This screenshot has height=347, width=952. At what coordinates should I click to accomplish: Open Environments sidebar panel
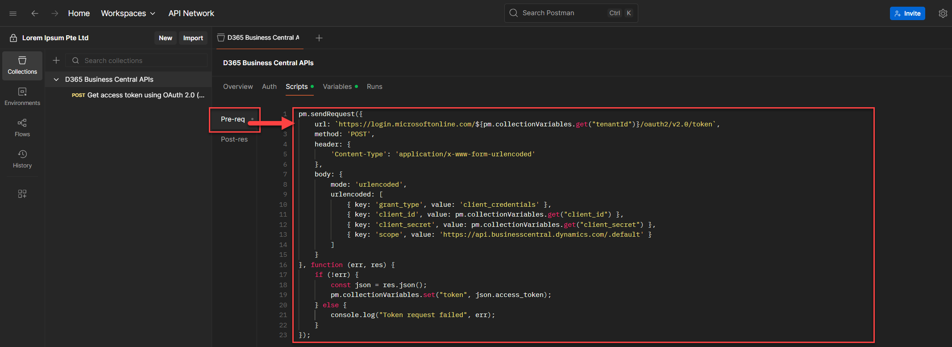click(22, 96)
